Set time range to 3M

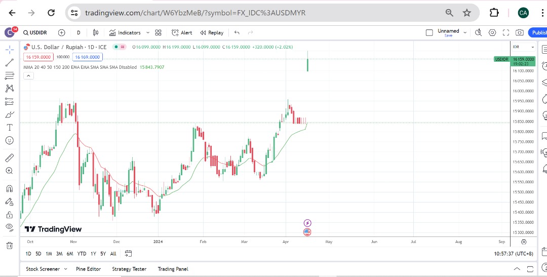(59, 254)
